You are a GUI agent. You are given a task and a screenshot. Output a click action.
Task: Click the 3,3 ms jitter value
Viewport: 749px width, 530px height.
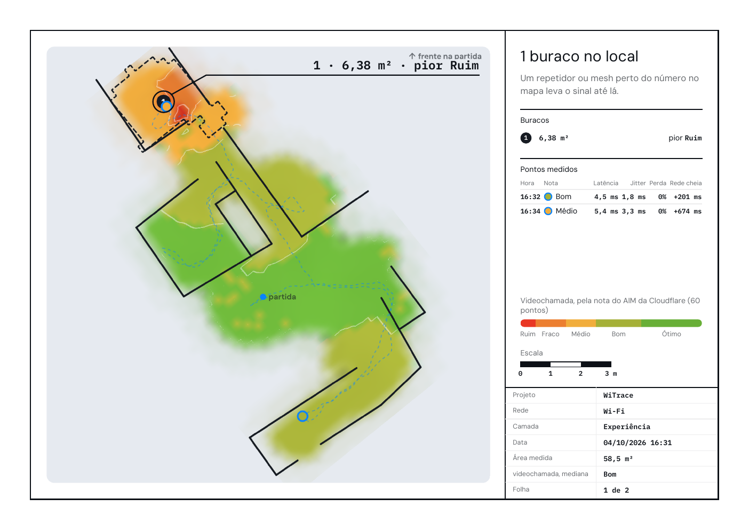pos(634,211)
